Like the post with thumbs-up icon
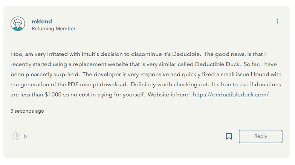 (x=15, y=136)
